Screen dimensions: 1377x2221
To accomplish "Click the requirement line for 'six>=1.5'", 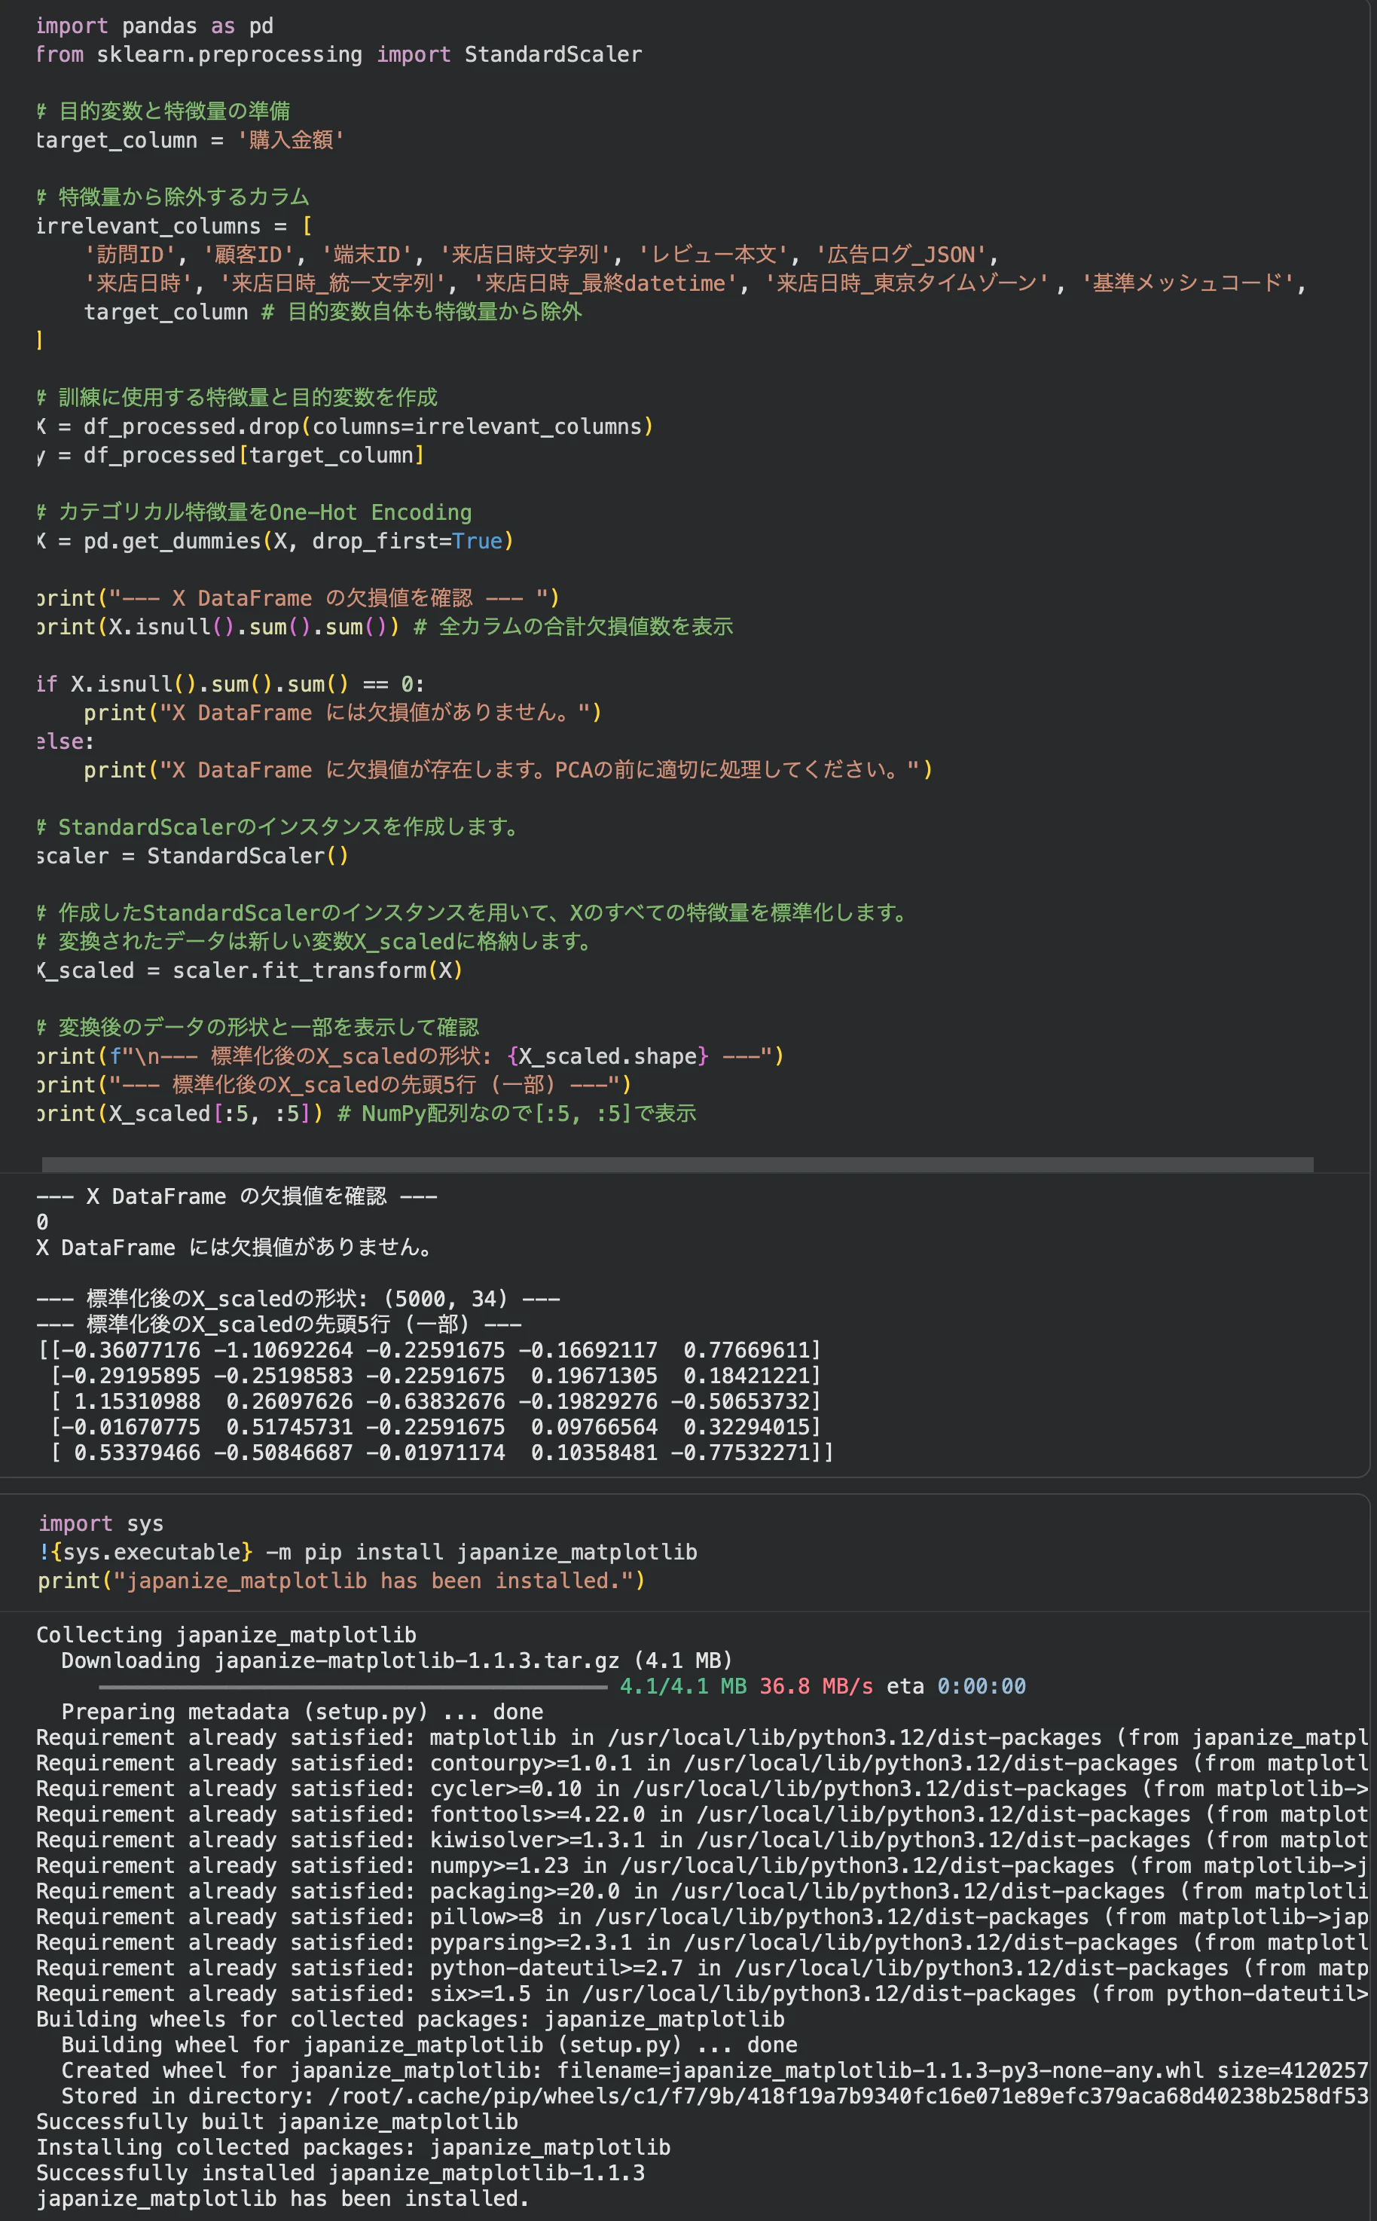I will (702, 1993).
